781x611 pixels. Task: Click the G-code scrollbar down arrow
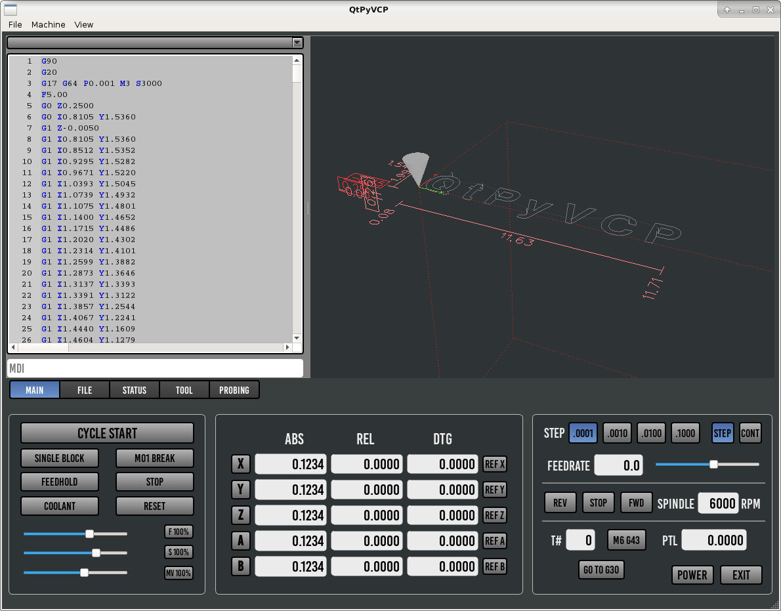pos(297,337)
